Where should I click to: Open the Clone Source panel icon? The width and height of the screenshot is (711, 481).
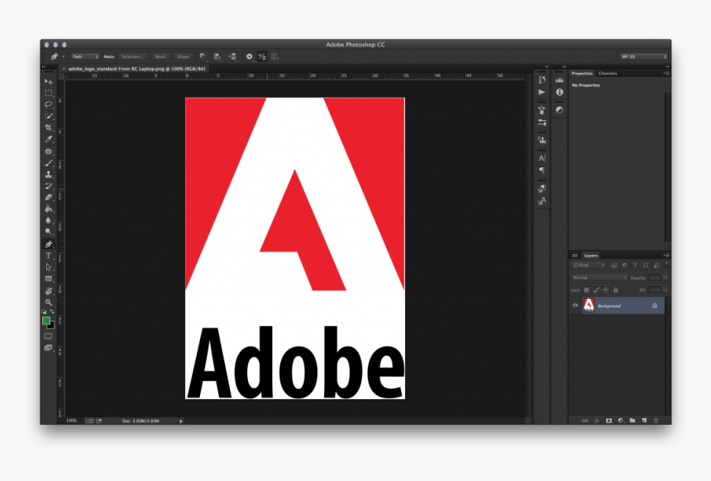pyautogui.click(x=542, y=141)
